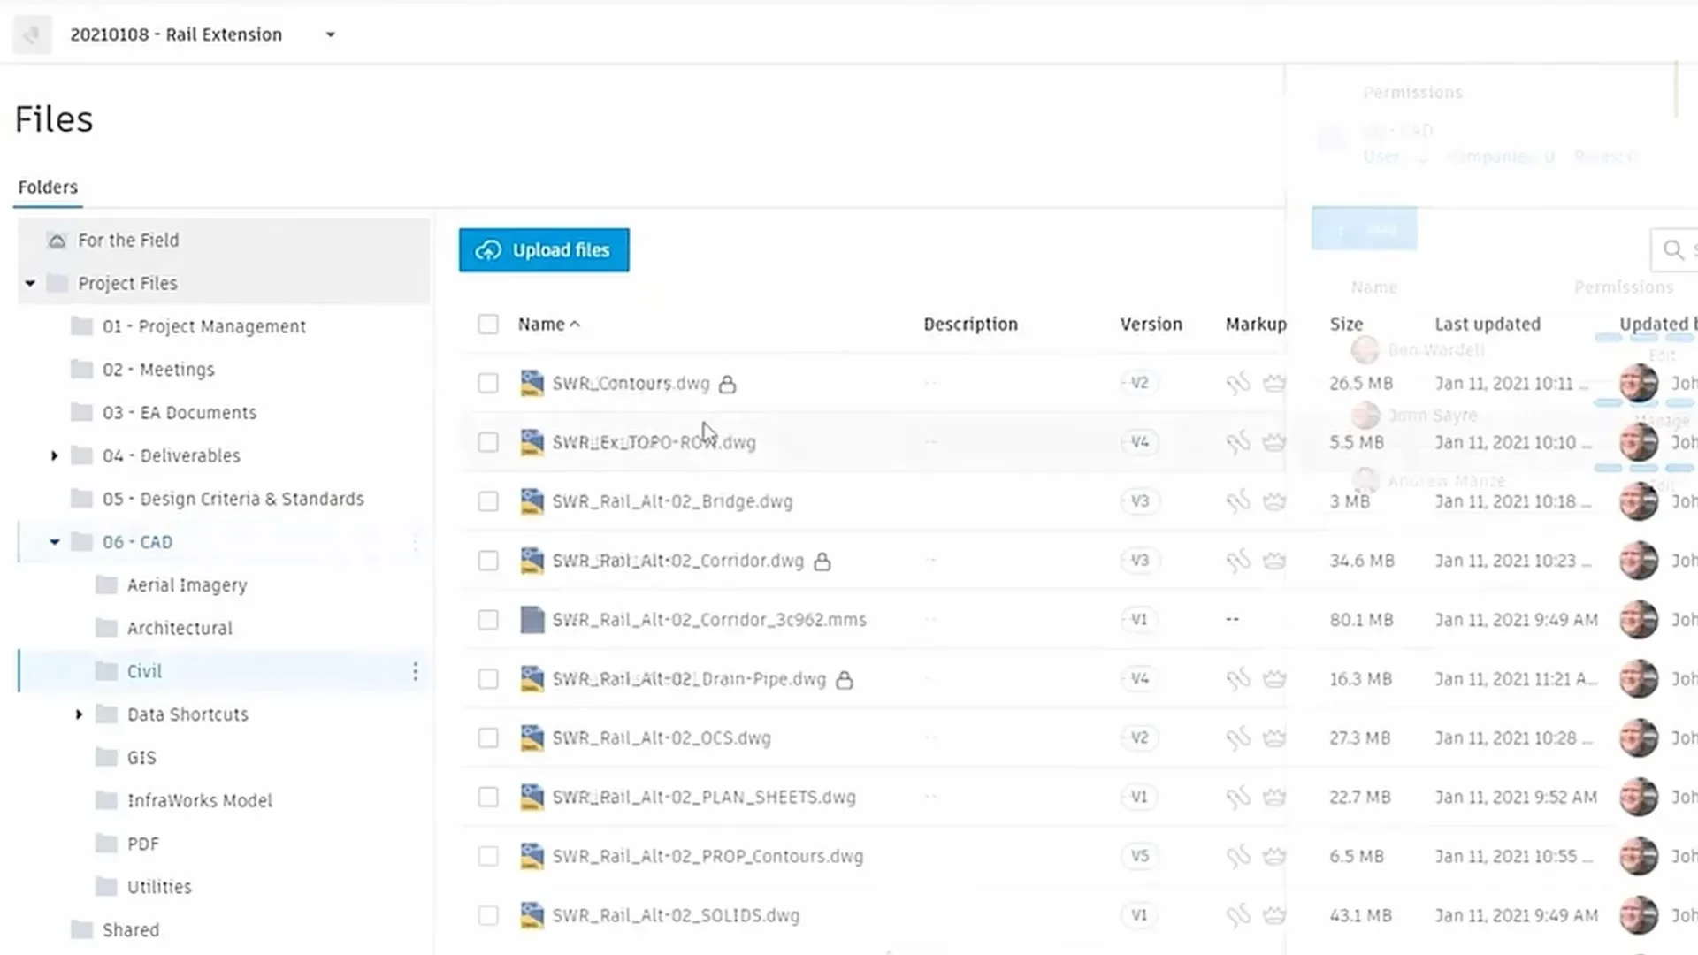Click the file icon of Corridor_3c962.mms
The height and width of the screenshot is (955, 1698).
[532, 621]
